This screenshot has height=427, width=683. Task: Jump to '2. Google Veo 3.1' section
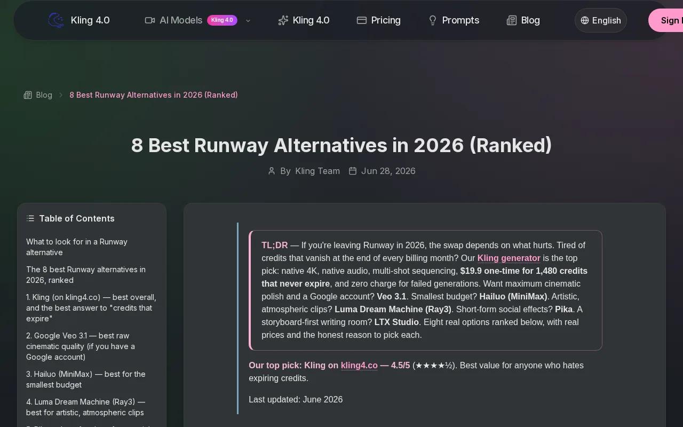click(92, 346)
